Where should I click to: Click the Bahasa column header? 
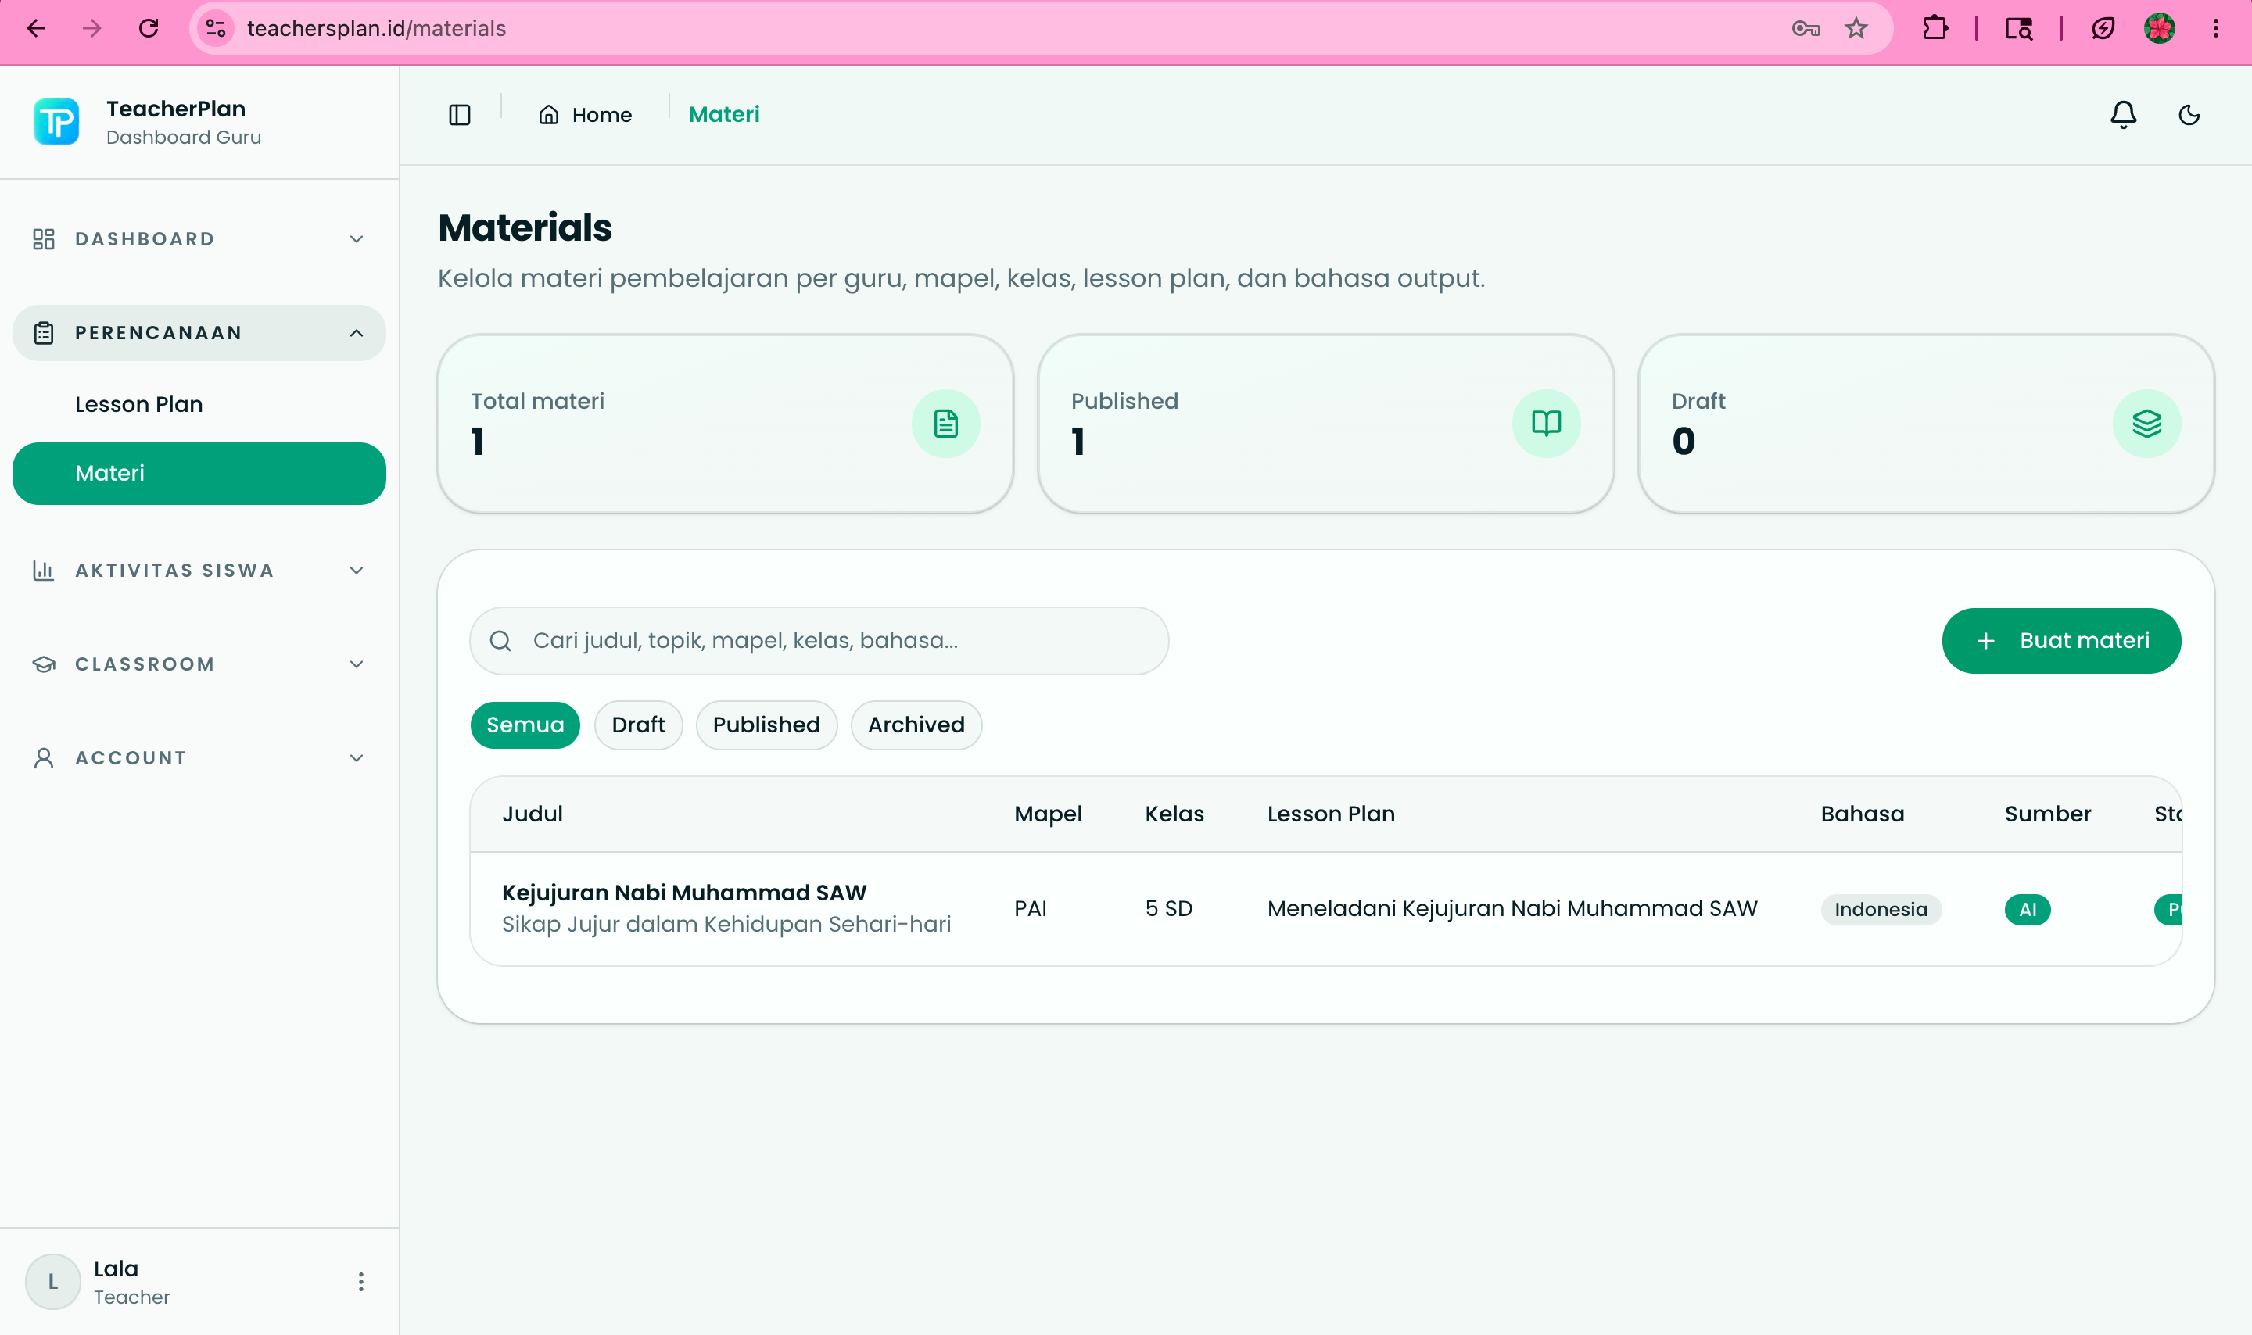1863,814
